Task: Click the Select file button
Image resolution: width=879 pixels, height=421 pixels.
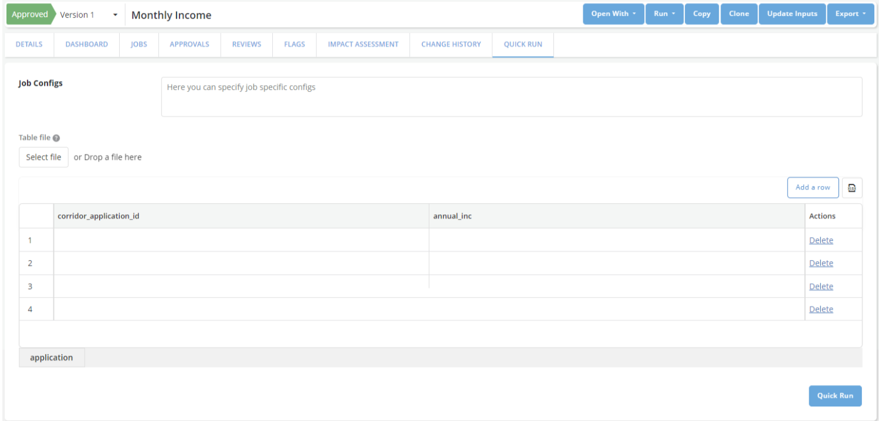Action: (43, 157)
